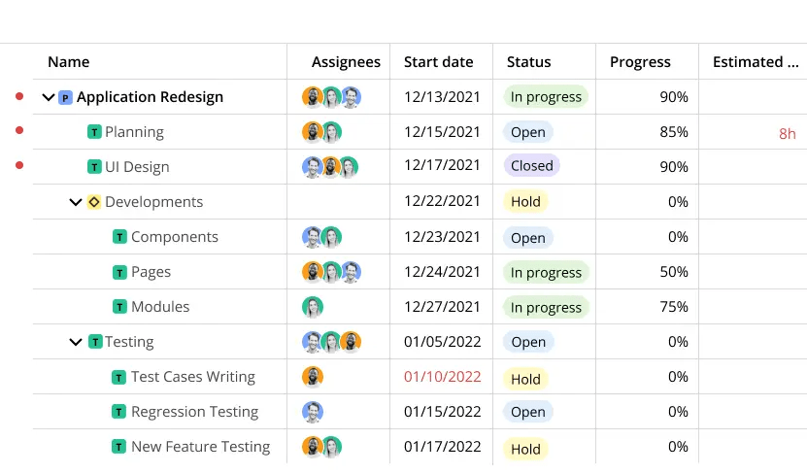
Task: Click the task icon next to UI Design
Action: coord(94,167)
